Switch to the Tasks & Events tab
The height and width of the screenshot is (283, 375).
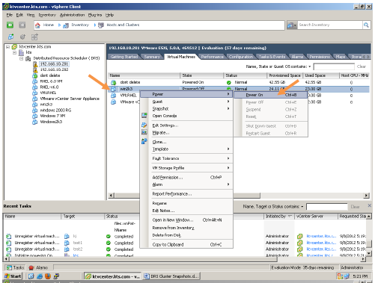(272, 57)
